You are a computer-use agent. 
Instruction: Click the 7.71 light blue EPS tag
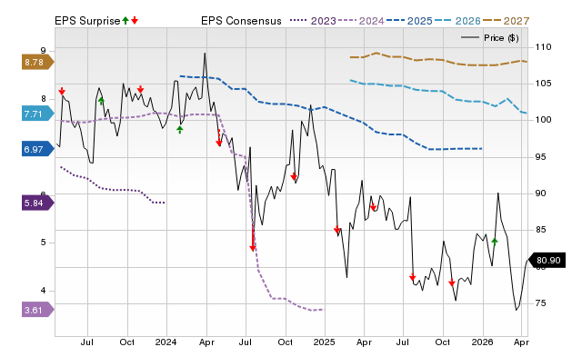point(37,114)
